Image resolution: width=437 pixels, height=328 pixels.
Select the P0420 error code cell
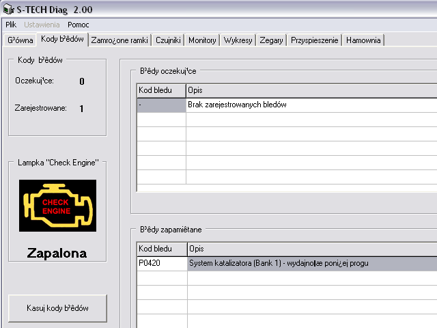tap(161, 263)
